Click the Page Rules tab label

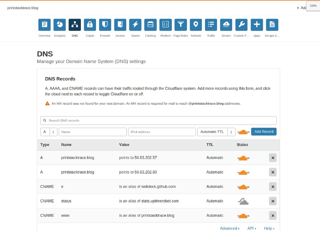(181, 36)
